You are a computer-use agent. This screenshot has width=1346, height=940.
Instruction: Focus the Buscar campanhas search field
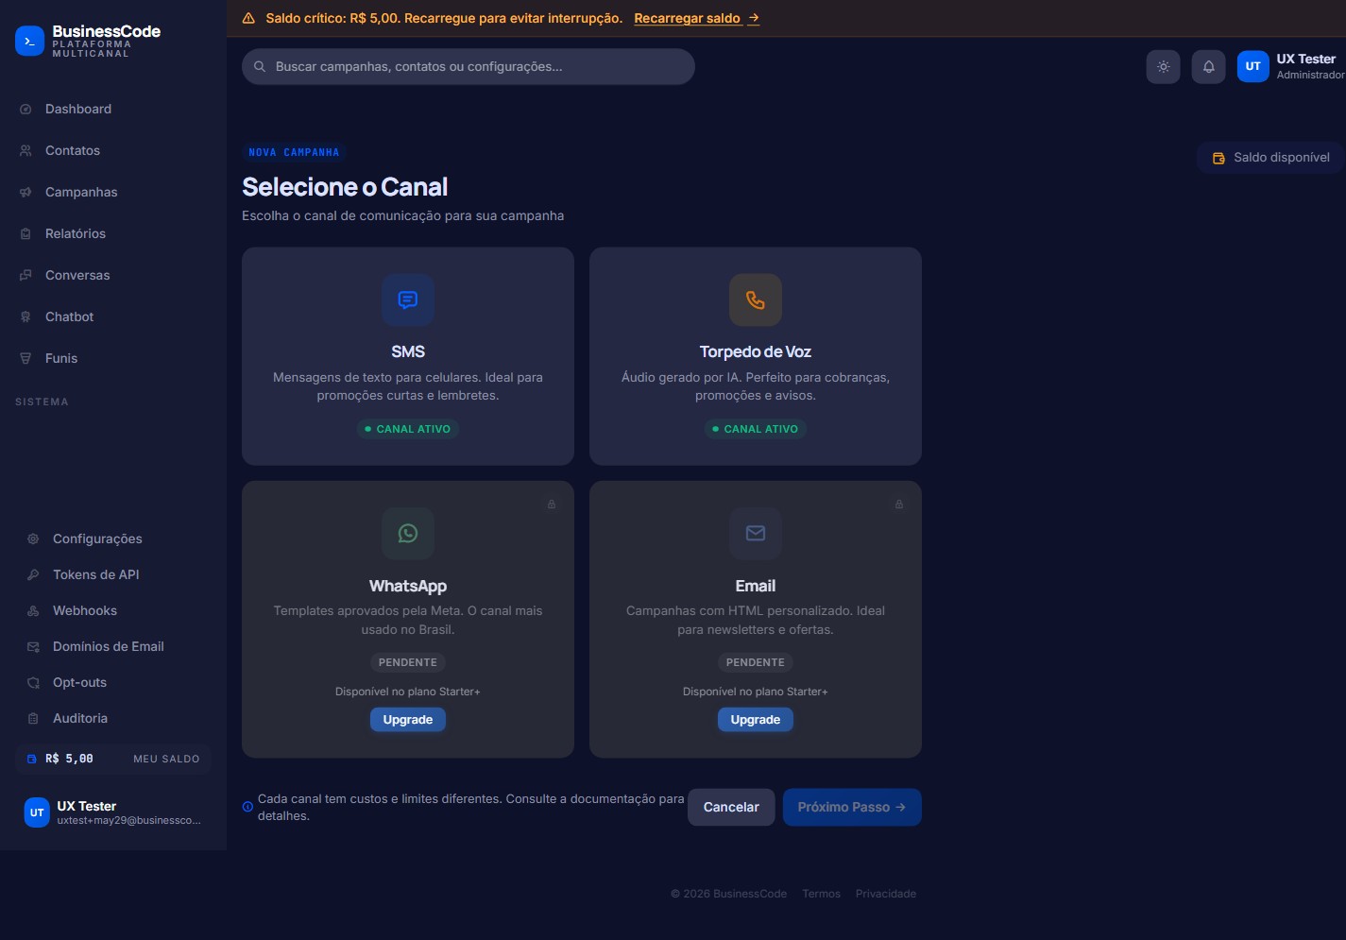(469, 67)
